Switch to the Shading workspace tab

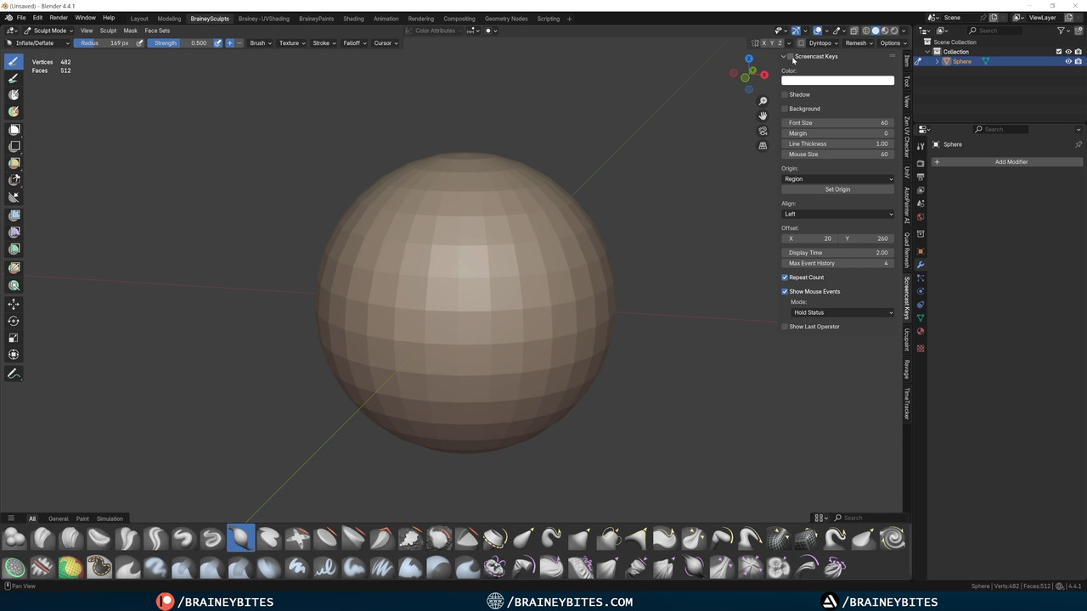pyautogui.click(x=353, y=19)
